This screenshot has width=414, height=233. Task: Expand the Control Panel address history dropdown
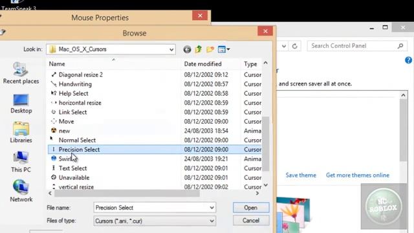tap(284, 46)
